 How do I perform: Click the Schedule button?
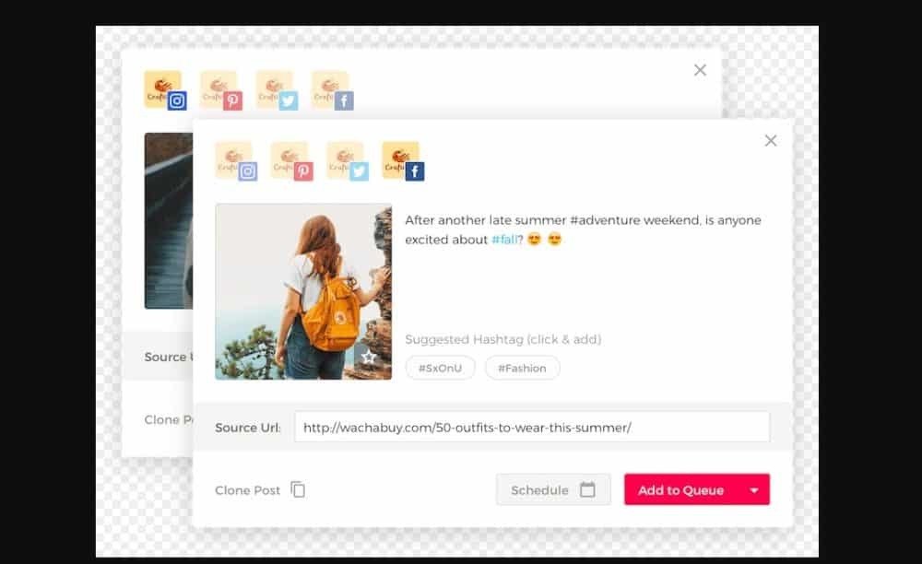click(x=540, y=490)
